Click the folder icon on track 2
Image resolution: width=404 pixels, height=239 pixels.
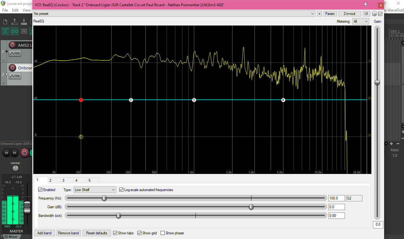(x=4, y=83)
